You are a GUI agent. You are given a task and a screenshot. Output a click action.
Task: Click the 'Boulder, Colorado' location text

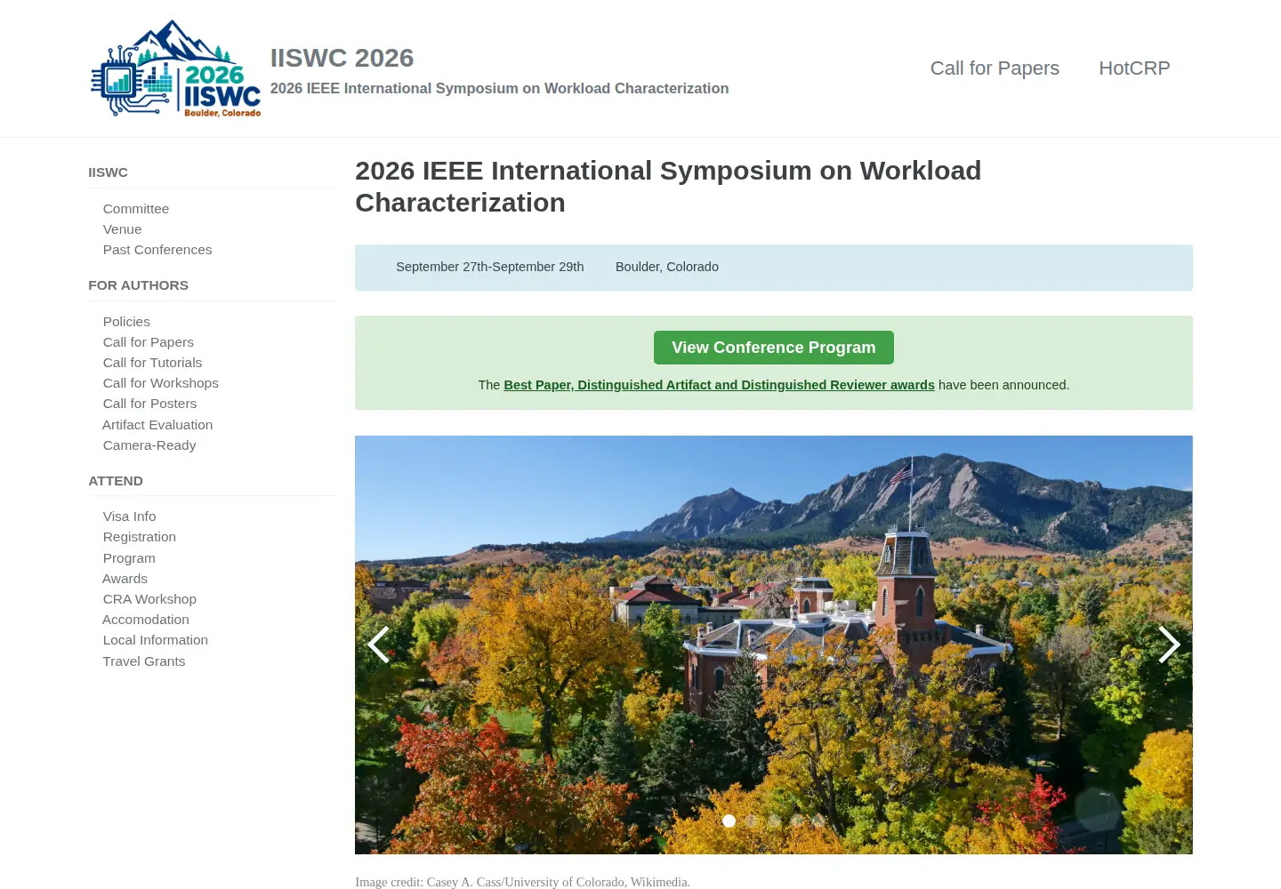tap(667, 267)
